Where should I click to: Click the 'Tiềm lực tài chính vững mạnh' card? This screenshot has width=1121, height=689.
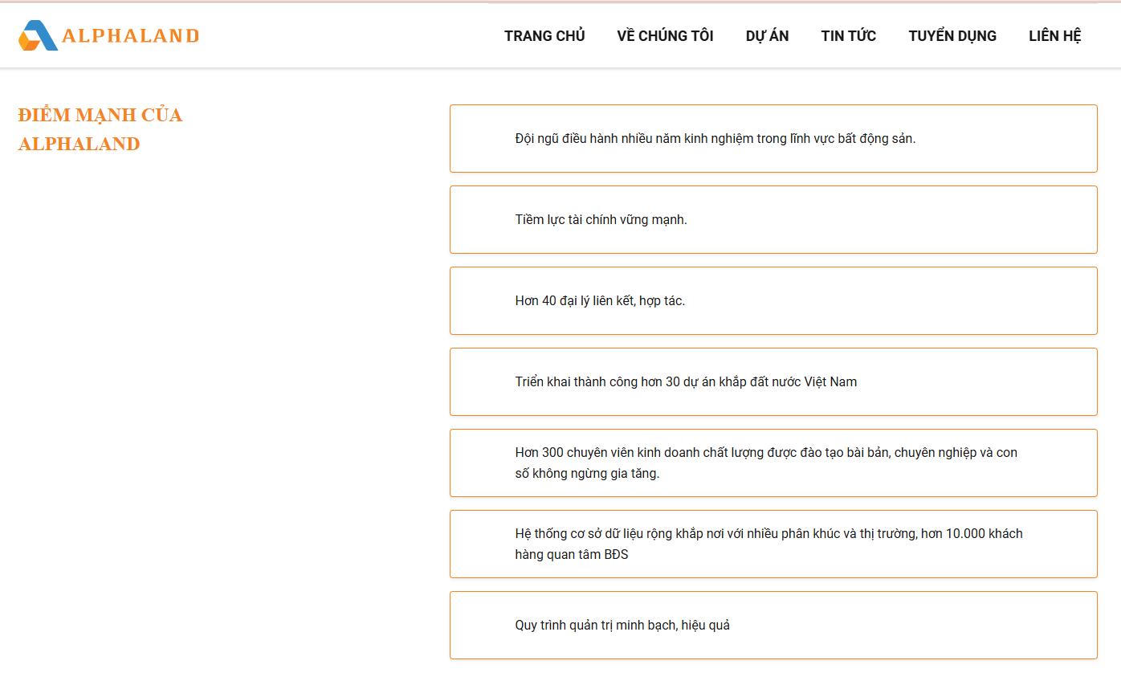coord(772,219)
